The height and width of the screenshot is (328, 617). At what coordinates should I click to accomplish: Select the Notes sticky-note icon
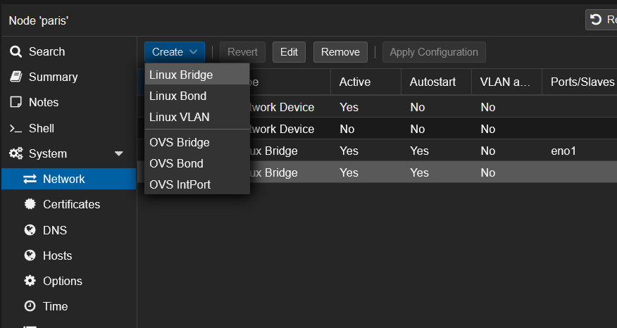pos(15,102)
